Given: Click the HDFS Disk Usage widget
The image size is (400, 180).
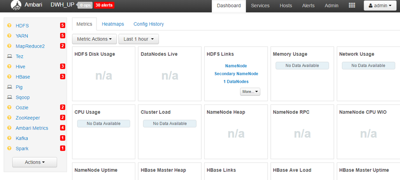Looking at the screenshot, I should coord(103,74).
